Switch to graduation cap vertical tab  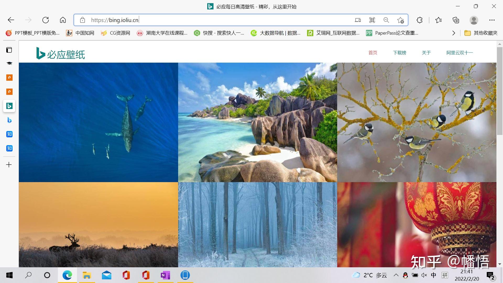pos(9,63)
